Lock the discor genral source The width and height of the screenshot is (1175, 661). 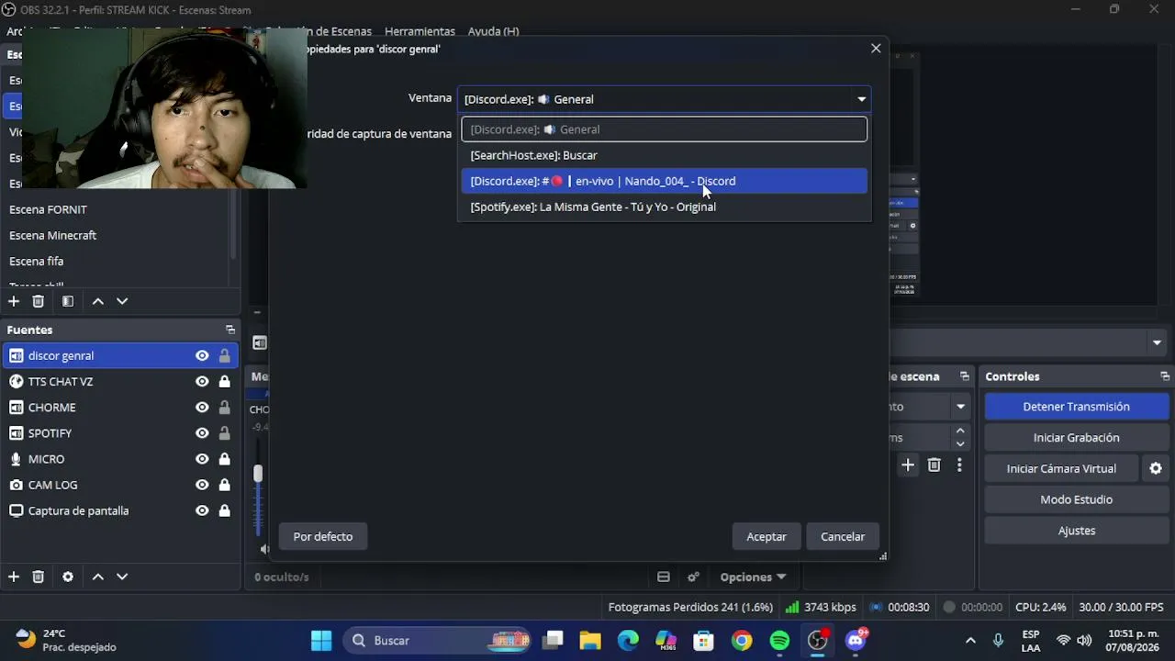[x=224, y=356]
